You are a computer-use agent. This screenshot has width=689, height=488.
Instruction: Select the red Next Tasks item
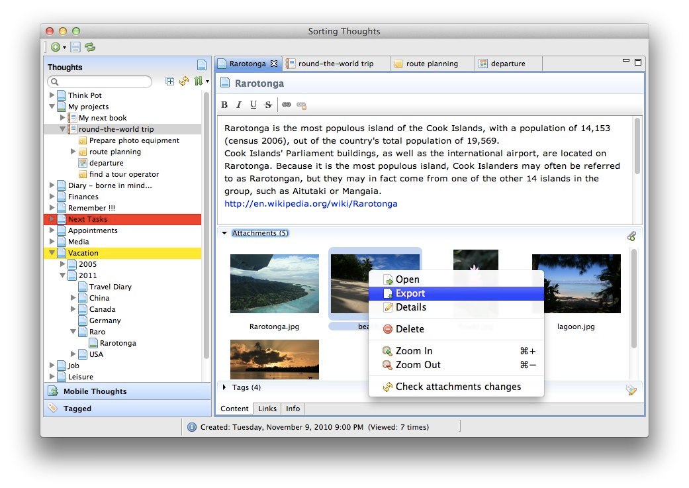pyautogui.click(x=87, y=219)
